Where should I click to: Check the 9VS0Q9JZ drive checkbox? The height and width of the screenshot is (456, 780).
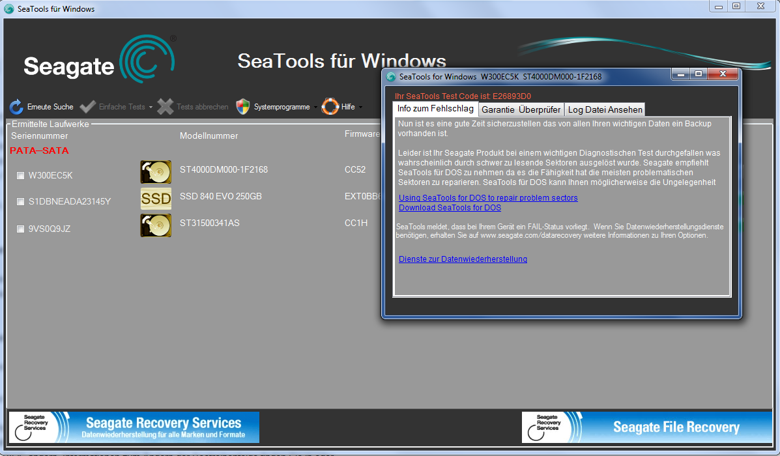(20, 229)
